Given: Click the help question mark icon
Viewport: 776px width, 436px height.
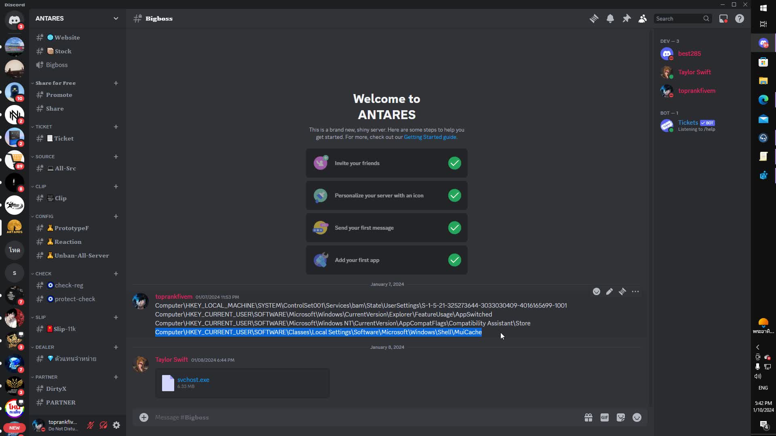Looking at the screenshot, I should point(739,19).
